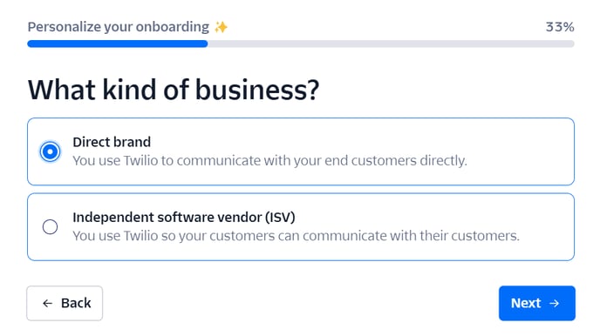Click the gray unfilled progress bar section
Viewport: 600px width, 336px height.
[x=391, y=44]
